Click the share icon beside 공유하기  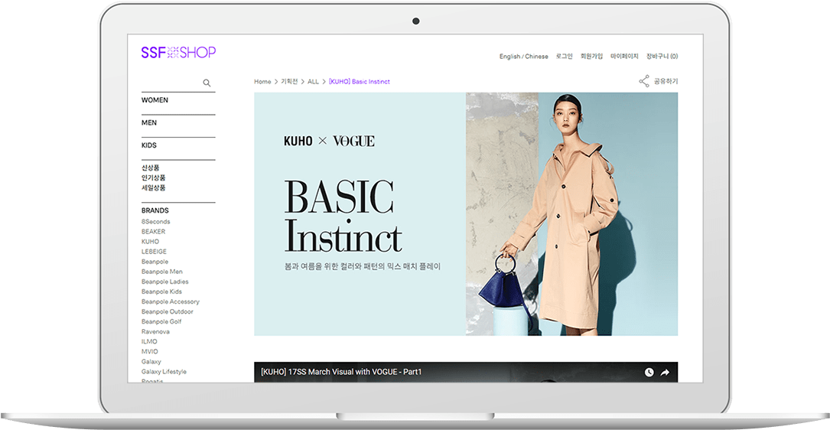644,81
